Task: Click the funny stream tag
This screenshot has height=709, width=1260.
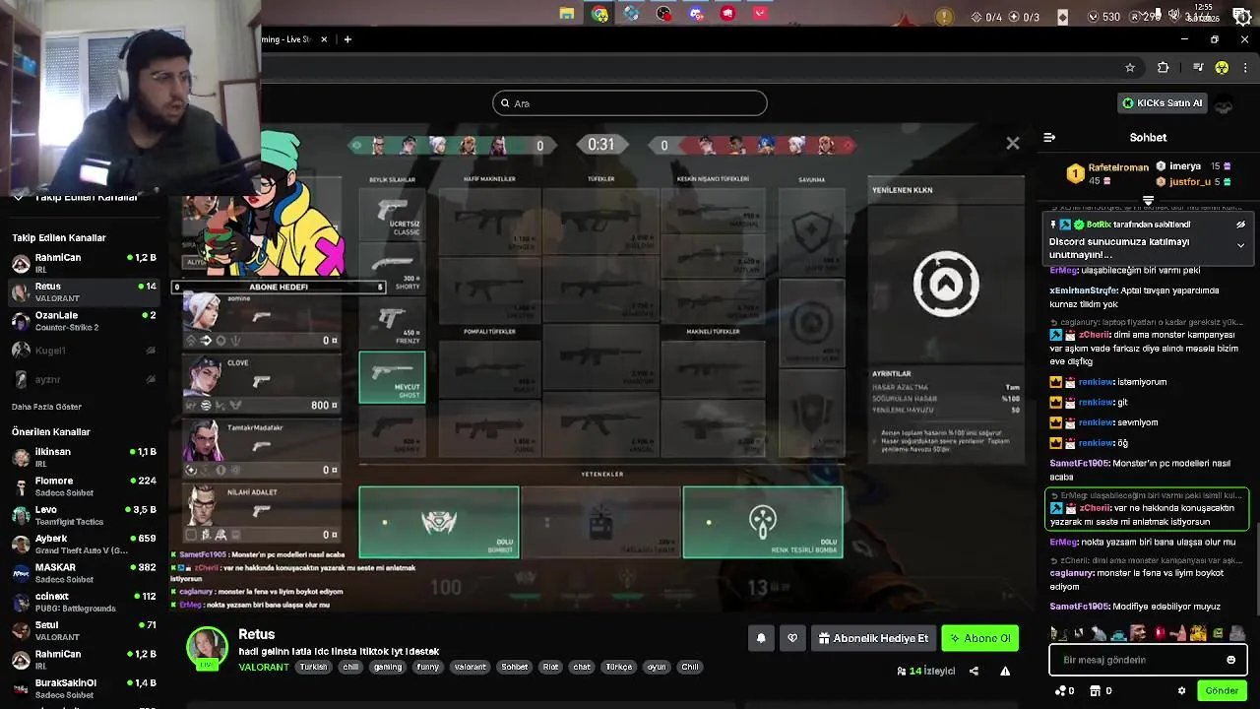Action: pos(427,667)
